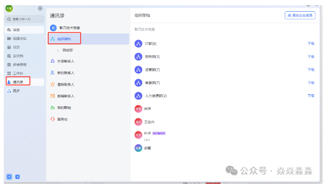Image resolution: width=329 pixels, height=189 pixels.
Task: Click 下级 for 客服部
Action: click(x=311, y=83)
